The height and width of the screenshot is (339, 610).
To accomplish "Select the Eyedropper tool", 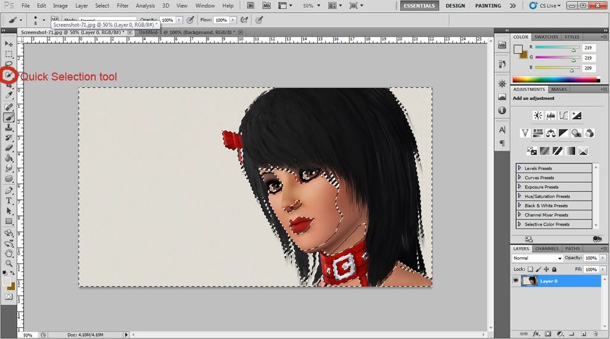I will [x=9, y=95].
